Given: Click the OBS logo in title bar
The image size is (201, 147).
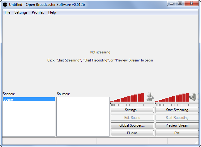Looking at the screenshot, I should (5, 4).
